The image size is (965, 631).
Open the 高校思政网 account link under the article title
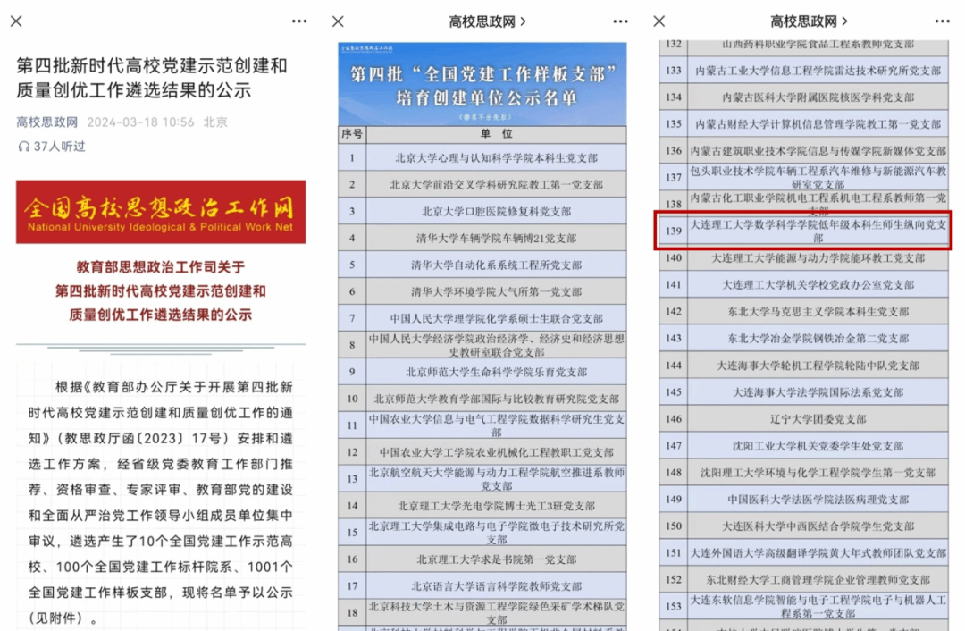coord(46,122)
